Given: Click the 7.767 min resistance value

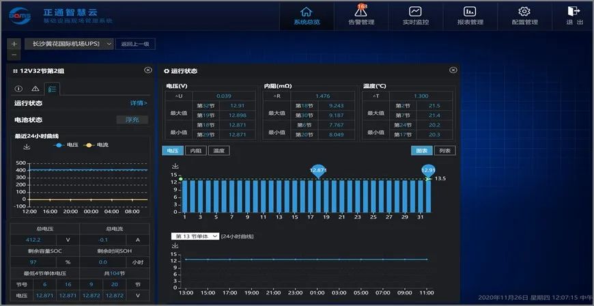Looking at the screenshot, I should (x=337, y=125).
